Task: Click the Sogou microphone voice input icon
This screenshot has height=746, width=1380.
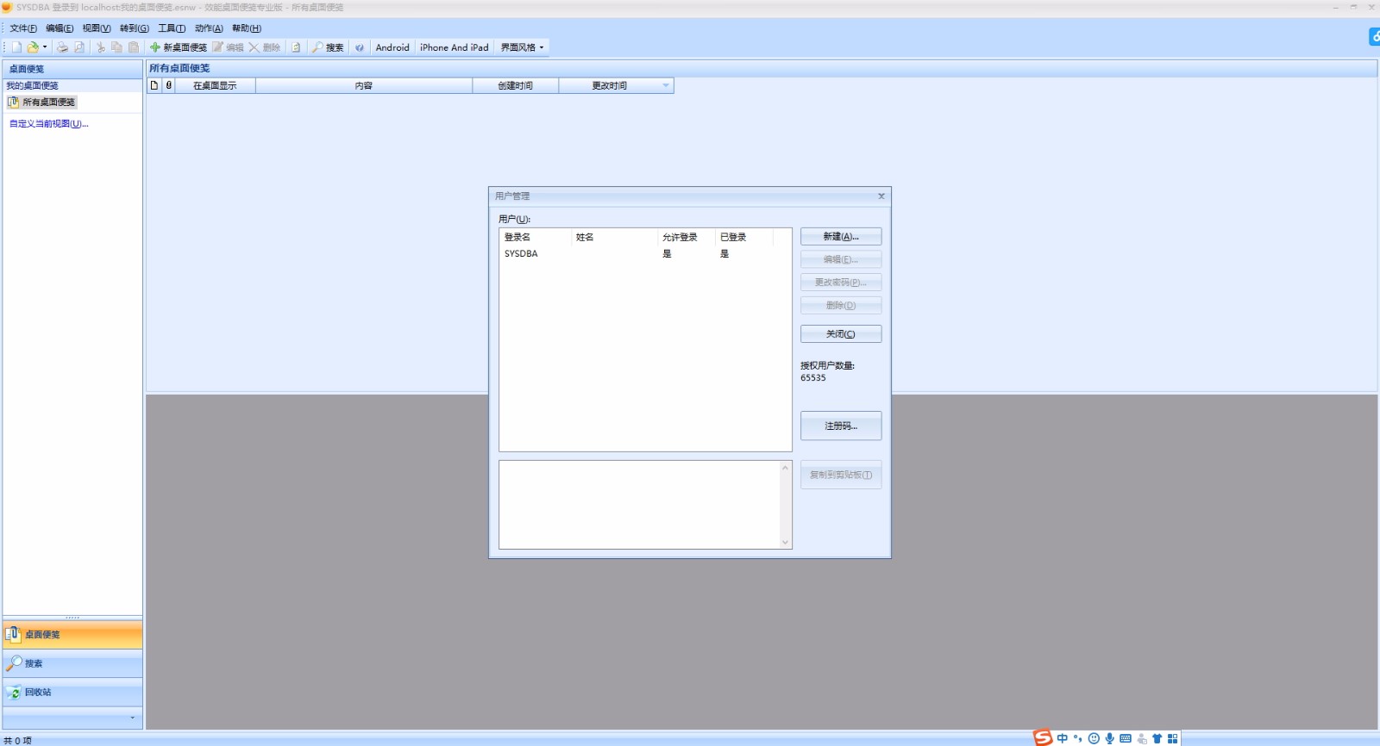Action: [x=1110, y=738]
